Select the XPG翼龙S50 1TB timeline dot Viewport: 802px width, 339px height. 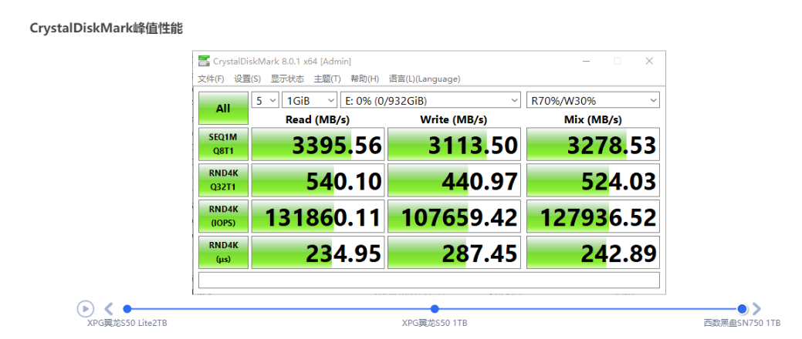[x=435, y=308]
